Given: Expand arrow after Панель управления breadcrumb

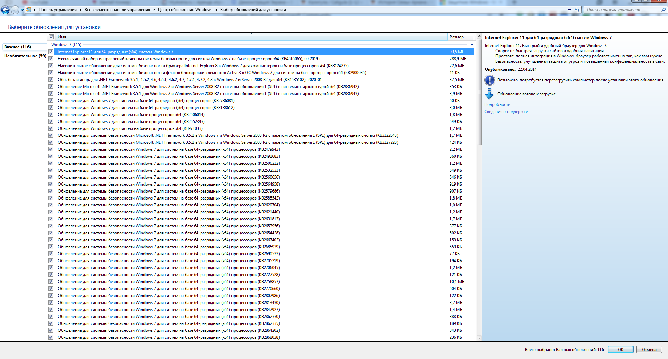Looking at the screenshot, I should point(81,10).
